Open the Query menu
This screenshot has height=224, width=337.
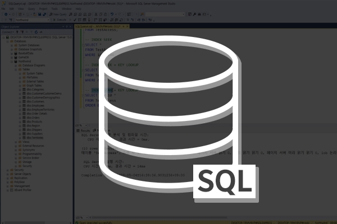pyautogui.click(x=31, y=9)
